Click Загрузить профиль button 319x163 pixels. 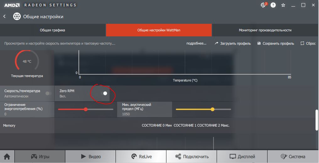[x=233, y=44]
